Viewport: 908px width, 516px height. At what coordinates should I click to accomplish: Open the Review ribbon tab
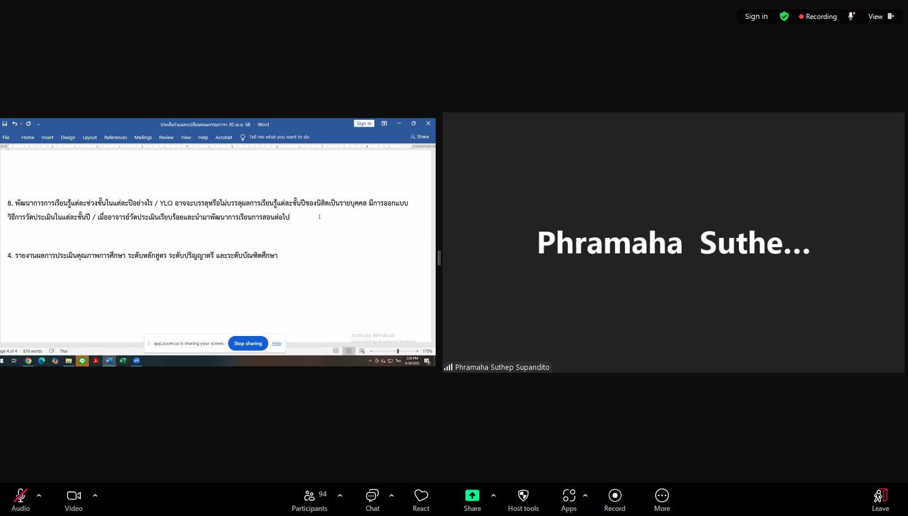(x=166, y=138)
